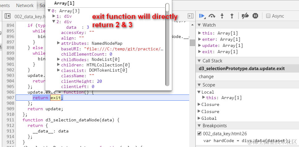Expand watch expression this: Array[1]
Viewport: 299px width, 147px height.
tap(199, 33)
